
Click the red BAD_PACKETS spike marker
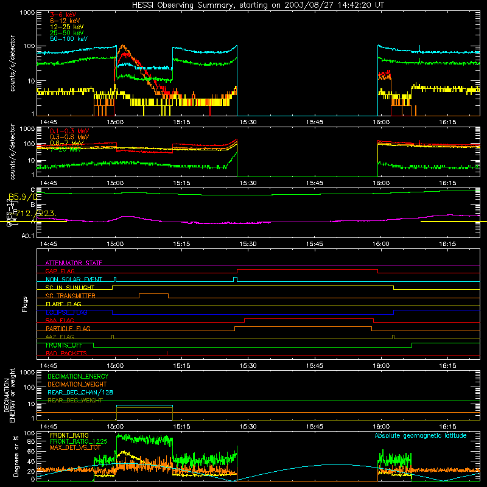(167, 353)
